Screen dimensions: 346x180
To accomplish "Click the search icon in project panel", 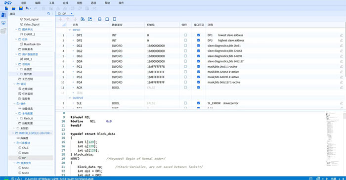I will [49, 14].
